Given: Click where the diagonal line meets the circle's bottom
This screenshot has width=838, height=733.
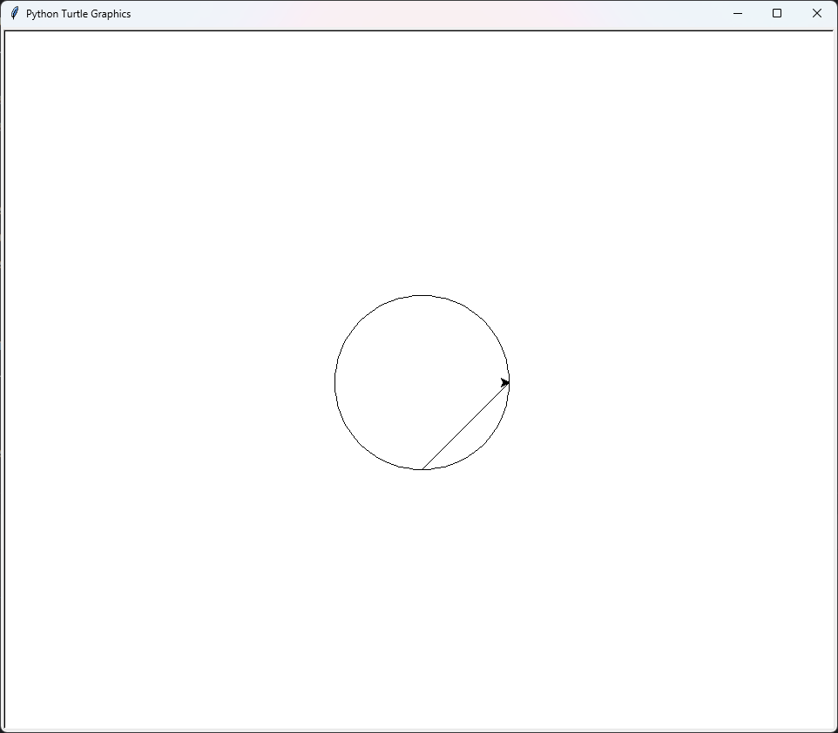Looking at the screenshot, I should tap(422, 469).
